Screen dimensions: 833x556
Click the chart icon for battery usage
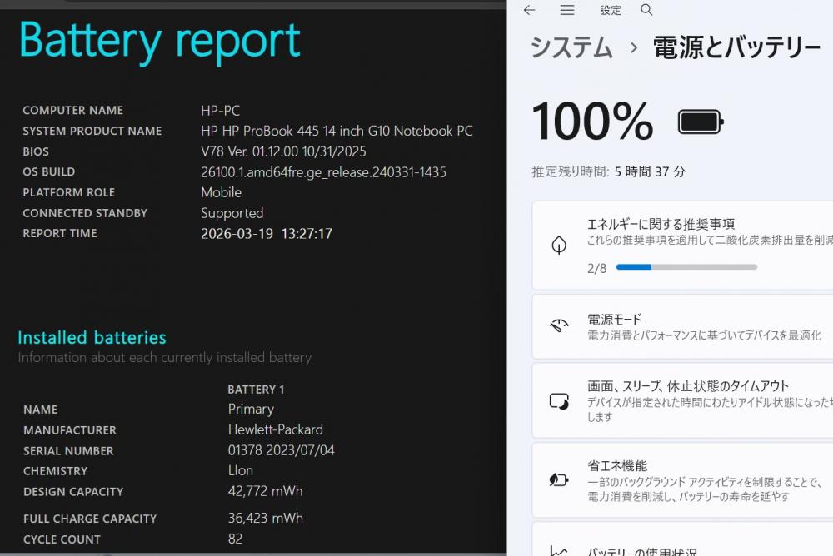(x=559, y=551)
